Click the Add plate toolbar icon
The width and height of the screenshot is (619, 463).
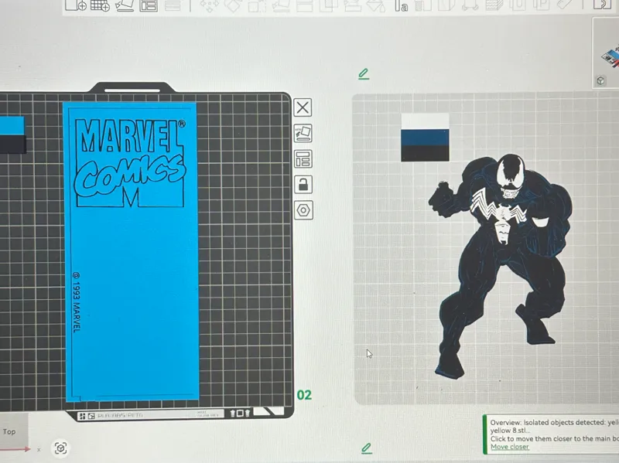100,5
